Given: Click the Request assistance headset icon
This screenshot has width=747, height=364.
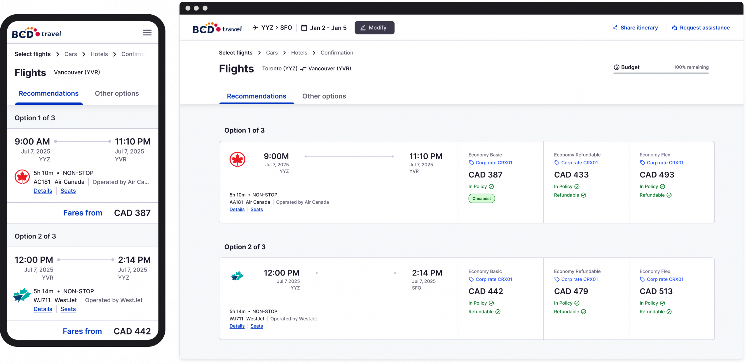Looking at the screenshot, I should tap(674, 28).
